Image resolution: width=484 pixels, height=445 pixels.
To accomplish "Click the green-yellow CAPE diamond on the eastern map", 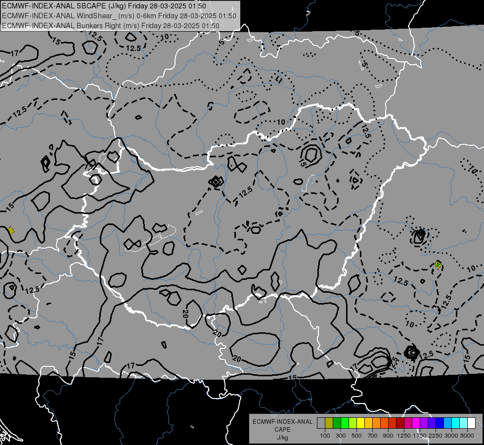I will point(438,265).
